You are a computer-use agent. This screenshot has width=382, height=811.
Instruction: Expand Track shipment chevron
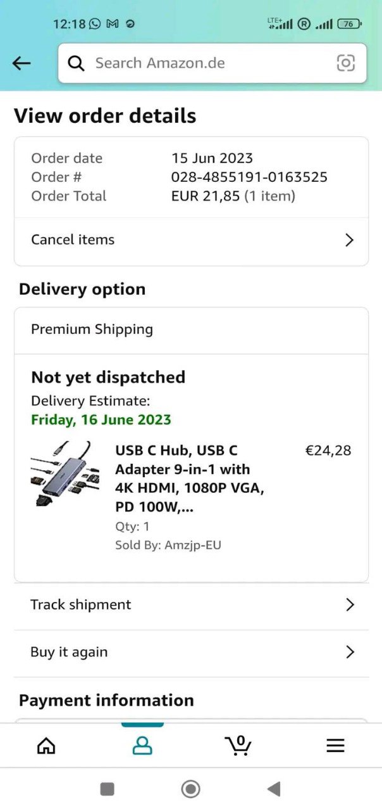coord(350,605)
